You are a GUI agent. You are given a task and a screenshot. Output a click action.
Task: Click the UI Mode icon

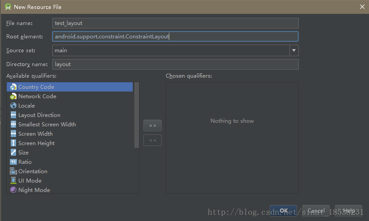[x=13, y=180]
